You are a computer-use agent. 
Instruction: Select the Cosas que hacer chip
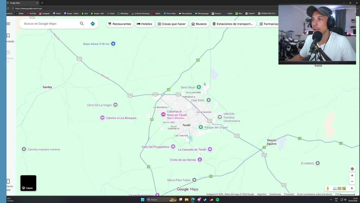point(172,24)
